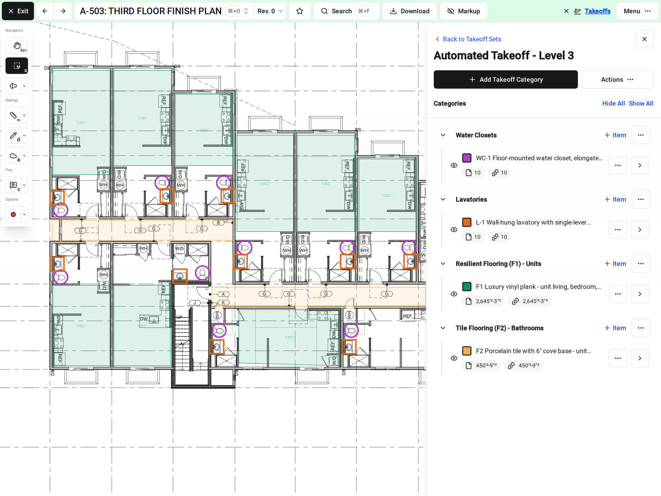Open options for WC-1 water closet item
This screenshot has width=661, height=496.
618,165
